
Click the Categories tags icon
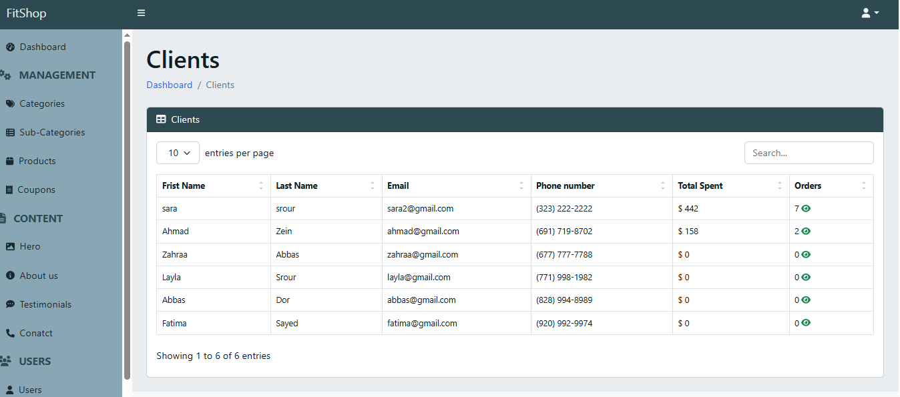10,104
